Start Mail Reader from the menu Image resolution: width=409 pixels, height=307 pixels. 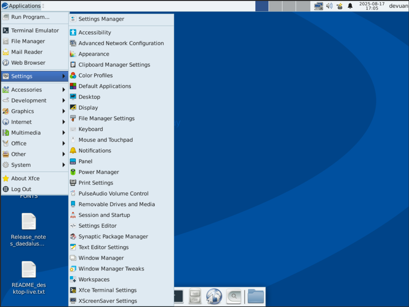pos(35,52)
